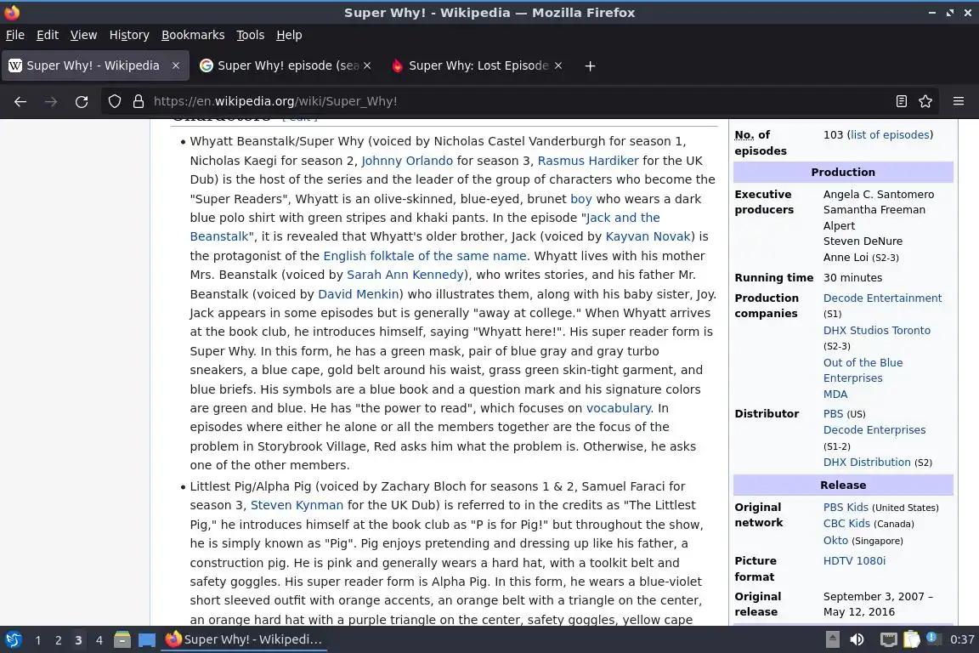This screenshot has height=653, width=979.
Task: Open the HDTV 1080i link
Action: [854, 561]
